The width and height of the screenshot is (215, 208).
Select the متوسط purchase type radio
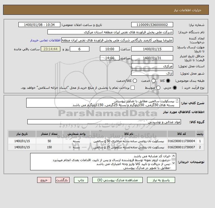tap(158, 88)
